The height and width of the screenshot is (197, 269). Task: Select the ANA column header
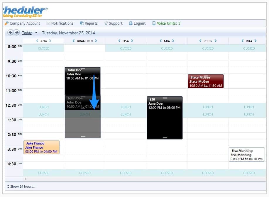[43, 41]
